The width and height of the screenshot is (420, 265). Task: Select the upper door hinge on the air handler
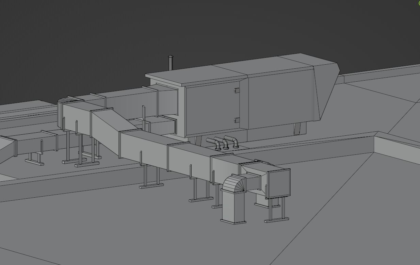click(237, 90)
